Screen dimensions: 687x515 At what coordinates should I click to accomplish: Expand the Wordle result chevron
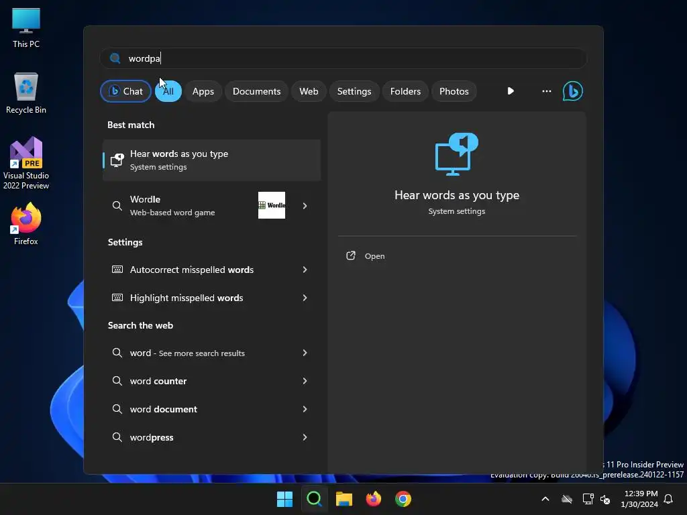coord(305,205)
